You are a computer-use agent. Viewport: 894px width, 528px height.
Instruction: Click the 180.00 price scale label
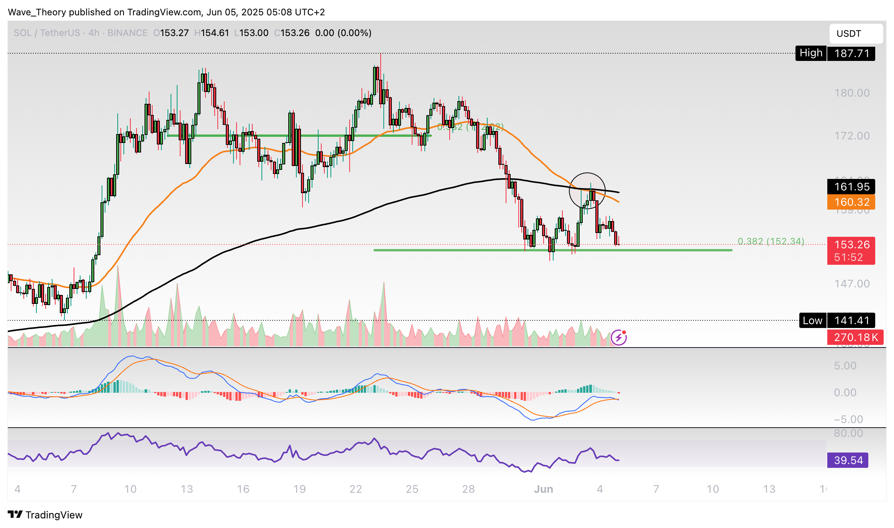(x=852, y=93)
